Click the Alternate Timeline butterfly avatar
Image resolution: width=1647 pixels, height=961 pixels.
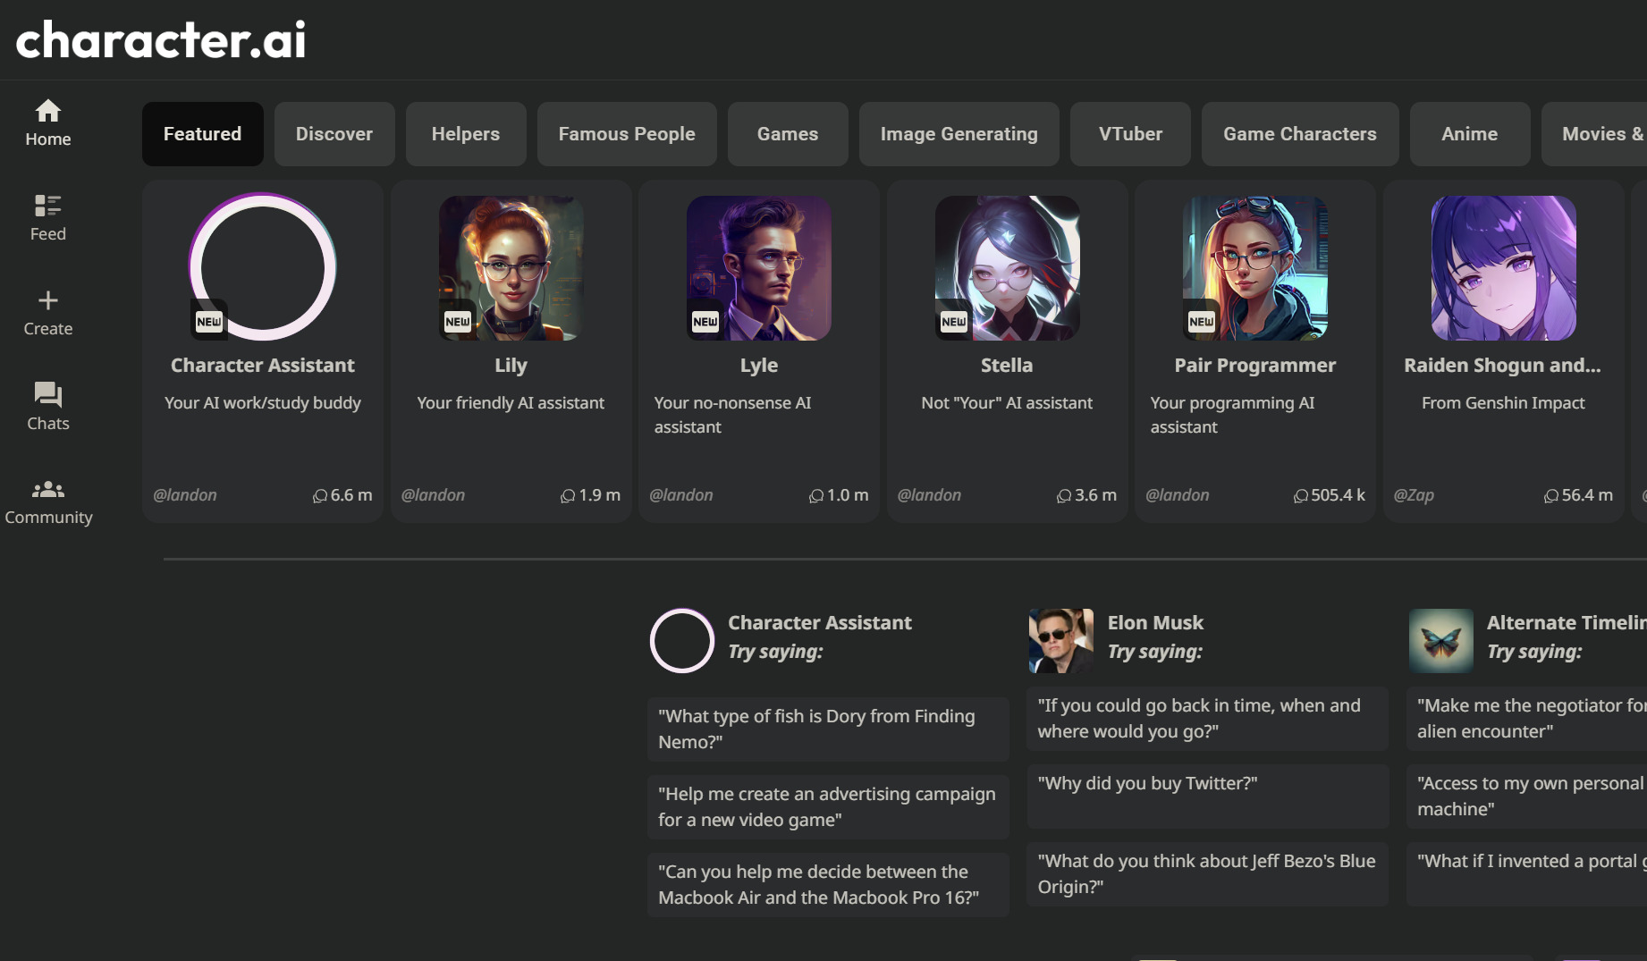1441,641
